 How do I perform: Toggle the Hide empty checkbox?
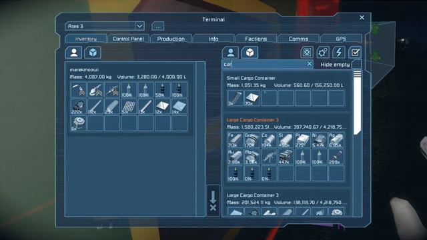356,65
